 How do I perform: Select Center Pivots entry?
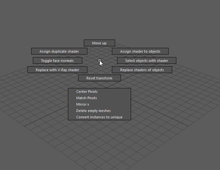(x=99, y=92)
